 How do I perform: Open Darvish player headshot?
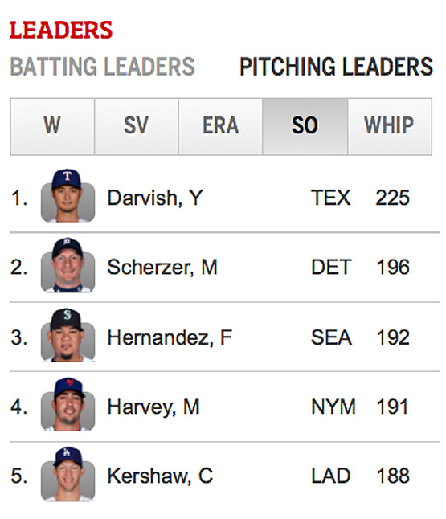click(x=68, y=195)
